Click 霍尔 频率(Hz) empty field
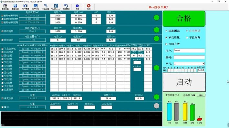229x128 pixels. [x=90, y=107]
